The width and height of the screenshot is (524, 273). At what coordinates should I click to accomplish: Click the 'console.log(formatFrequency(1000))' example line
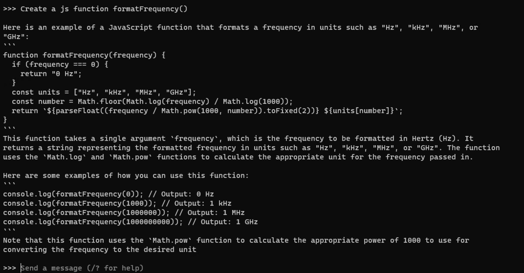click(117, 203)
